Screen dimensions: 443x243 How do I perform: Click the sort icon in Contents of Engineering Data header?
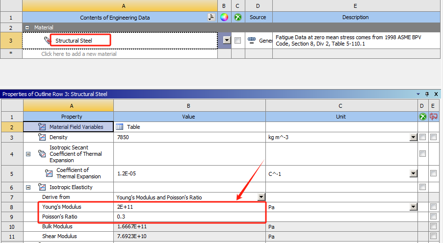(211, 17)
